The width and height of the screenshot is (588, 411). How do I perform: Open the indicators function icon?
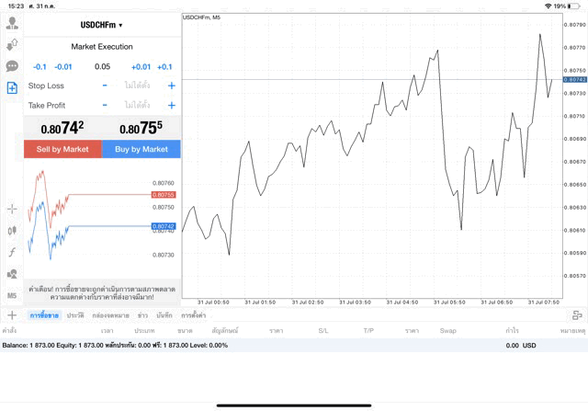click(x=12, y=252)
